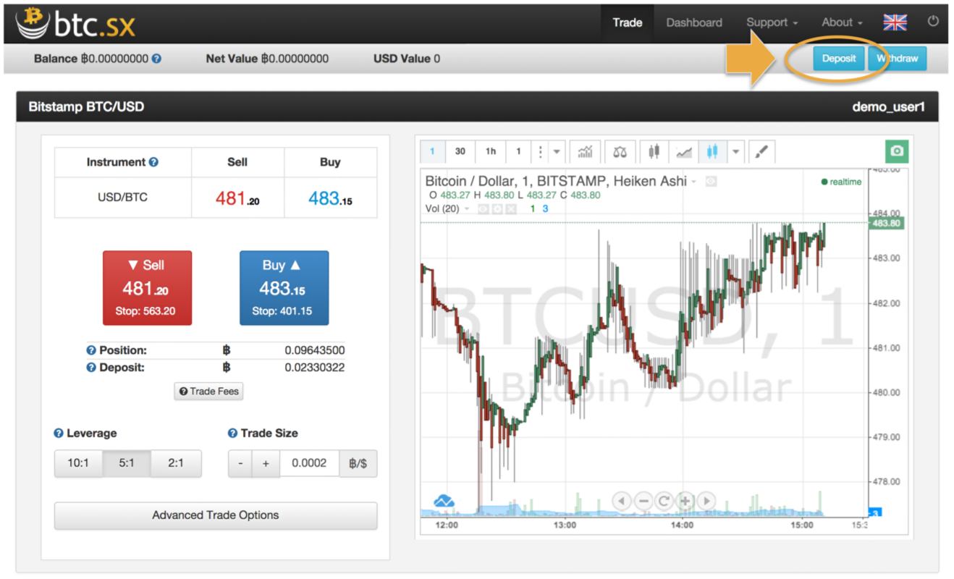Select the candlestick chart style icon
Image resolution: width=954 pixels, height=579 pixels.
pyautogui.click(x=654, y=151)
